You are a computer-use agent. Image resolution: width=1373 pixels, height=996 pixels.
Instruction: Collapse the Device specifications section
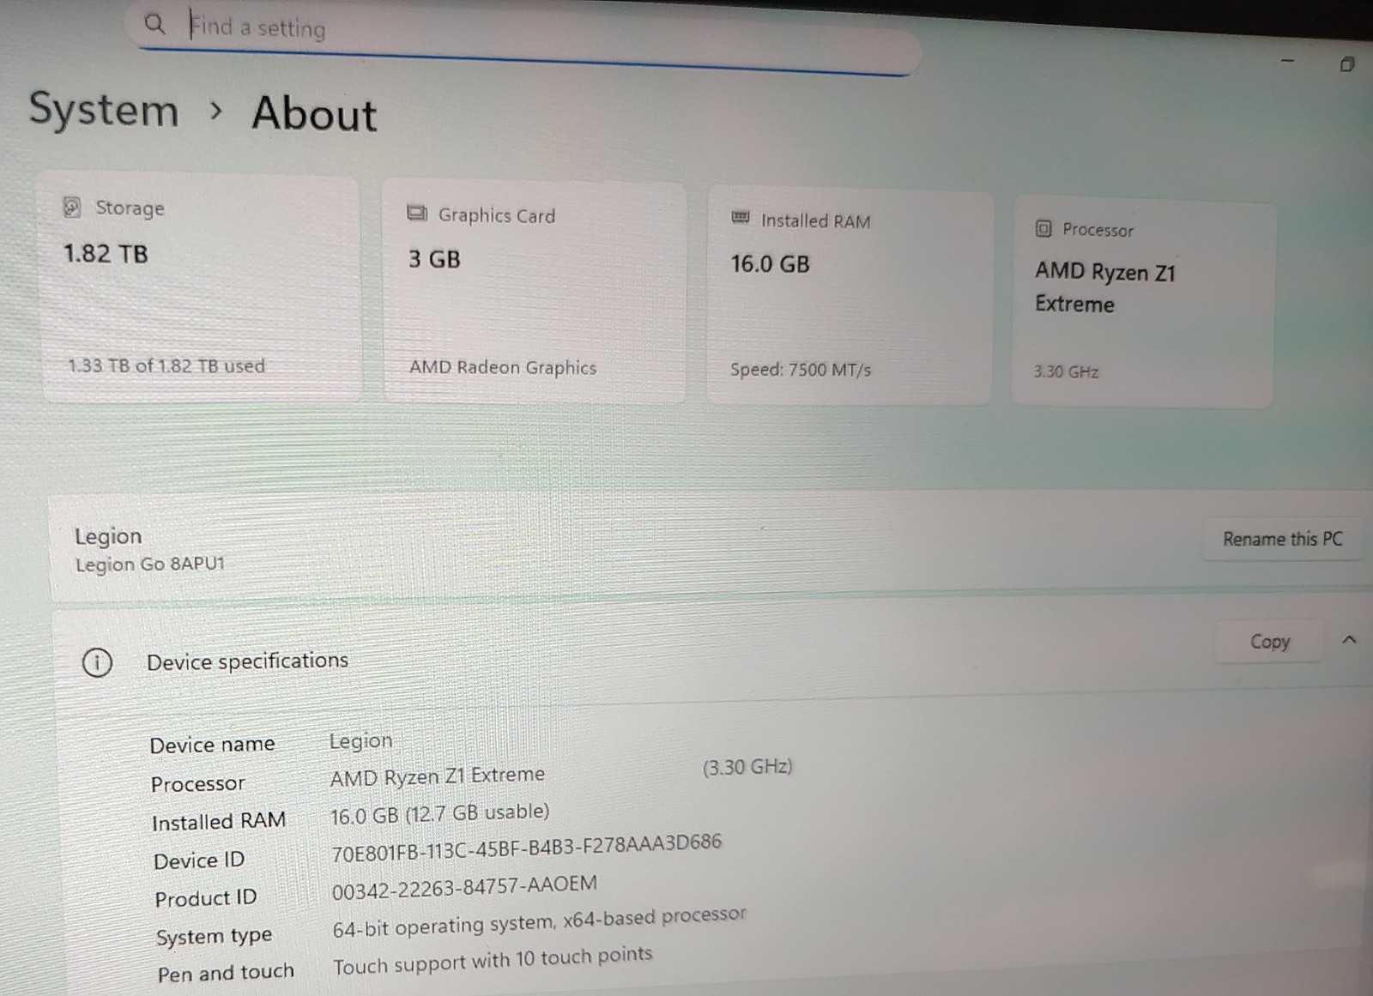(x=1349, y=640)
